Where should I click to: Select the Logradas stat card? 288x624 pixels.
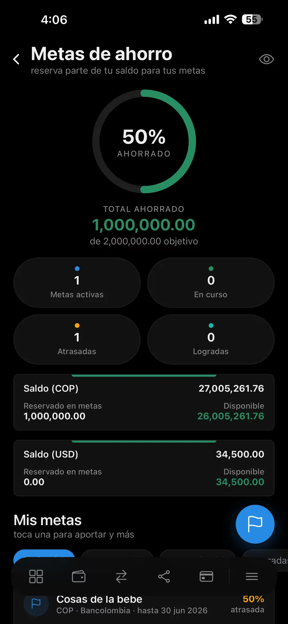point(211,340)
